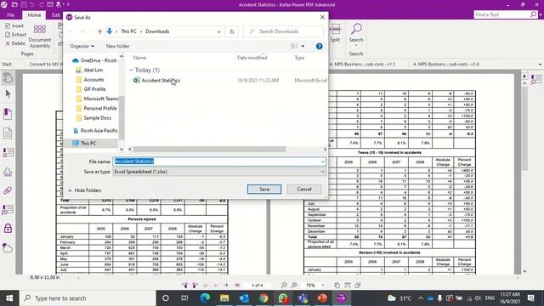
Task: Go up one folder level in Save As
Action: coord(99,31)
